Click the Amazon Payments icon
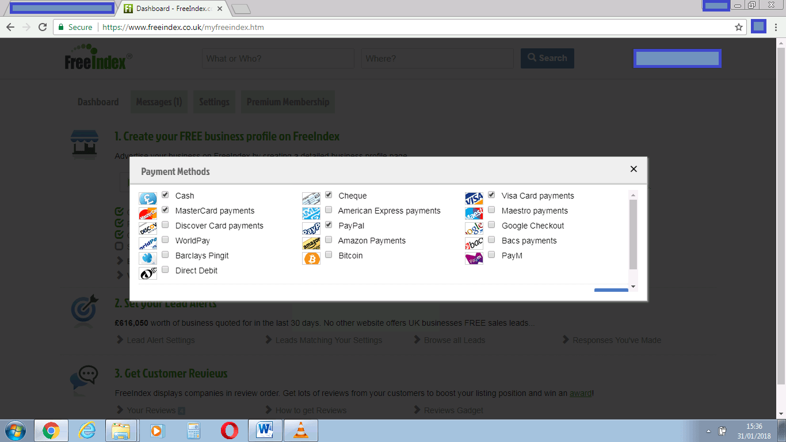786x442 pixels. coord(311,240)
